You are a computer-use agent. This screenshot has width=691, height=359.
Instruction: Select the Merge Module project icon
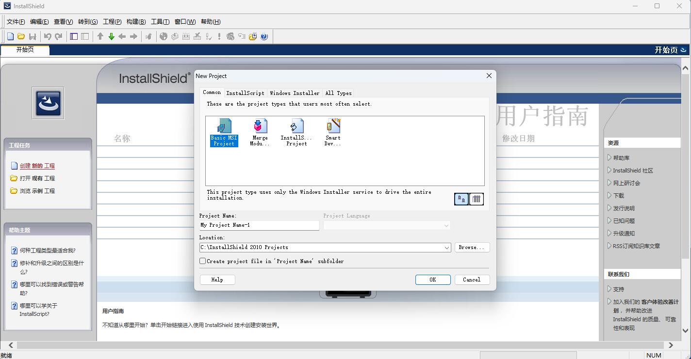pos(260,132)
